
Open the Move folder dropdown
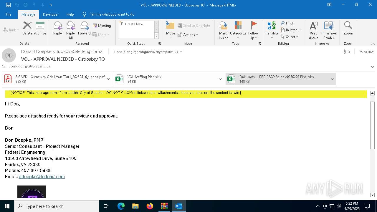point(170,30)
